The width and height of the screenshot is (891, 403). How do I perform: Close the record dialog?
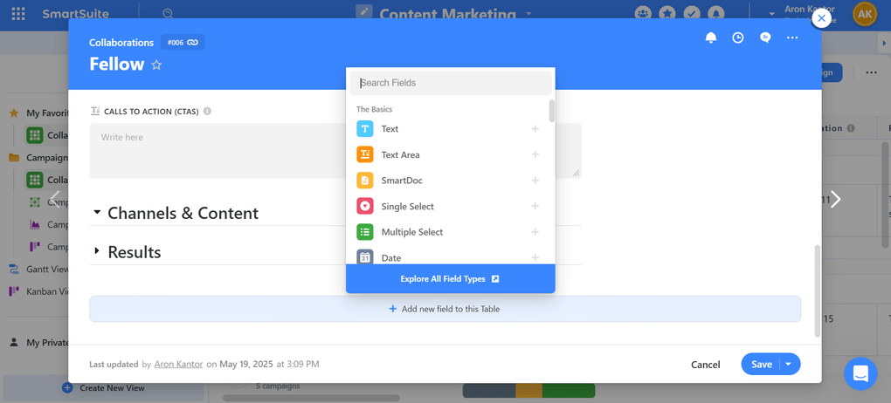tap(821, 18)
